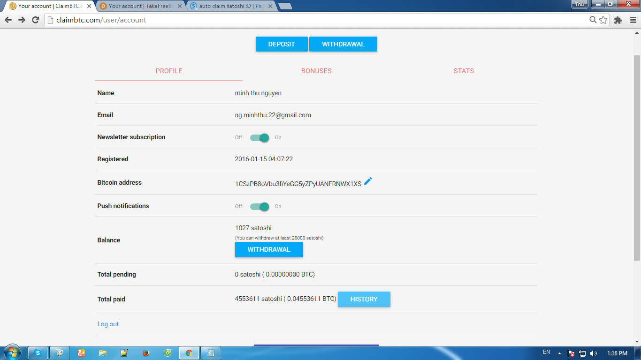Open the taskbar clock showing 1:16 PM
641x360 pixels.
click(617, 353)
